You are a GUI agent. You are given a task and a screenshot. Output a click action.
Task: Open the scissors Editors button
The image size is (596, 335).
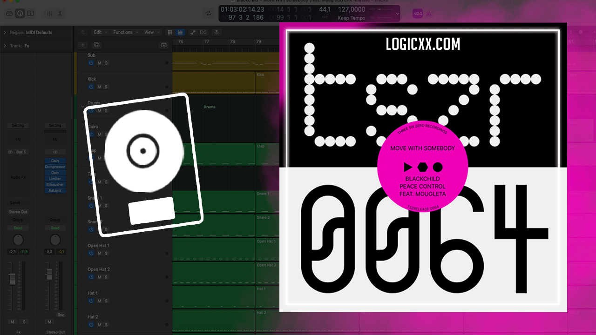(x=60, y=13)
